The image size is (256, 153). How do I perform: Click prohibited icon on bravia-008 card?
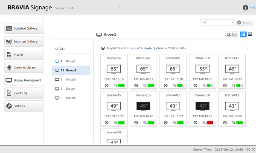[166, 85]
